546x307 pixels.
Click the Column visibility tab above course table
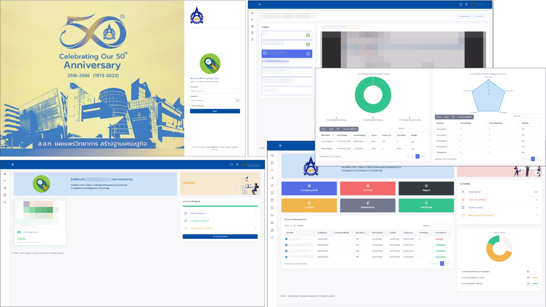point(349,129)
